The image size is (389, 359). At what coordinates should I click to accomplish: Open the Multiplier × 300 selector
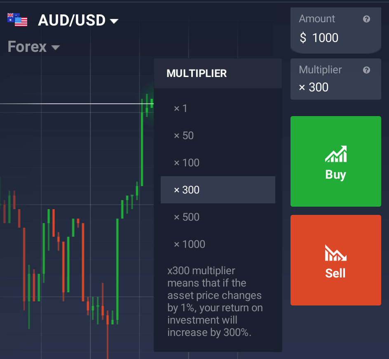click(336, 79)
